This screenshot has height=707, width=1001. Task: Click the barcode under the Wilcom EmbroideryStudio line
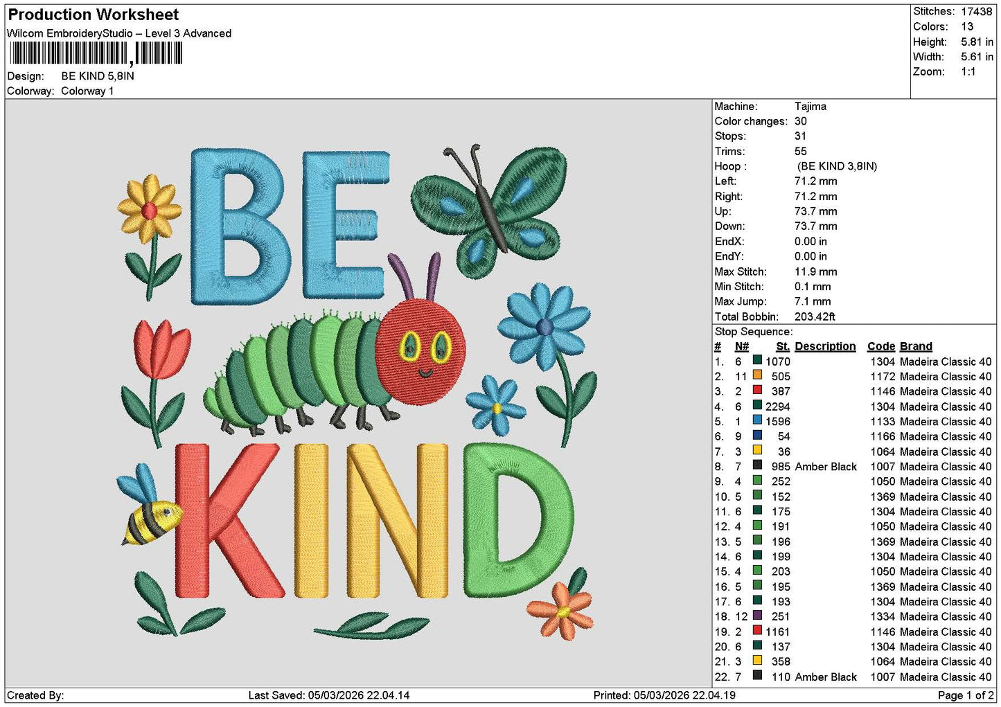(x=96, y=53)
